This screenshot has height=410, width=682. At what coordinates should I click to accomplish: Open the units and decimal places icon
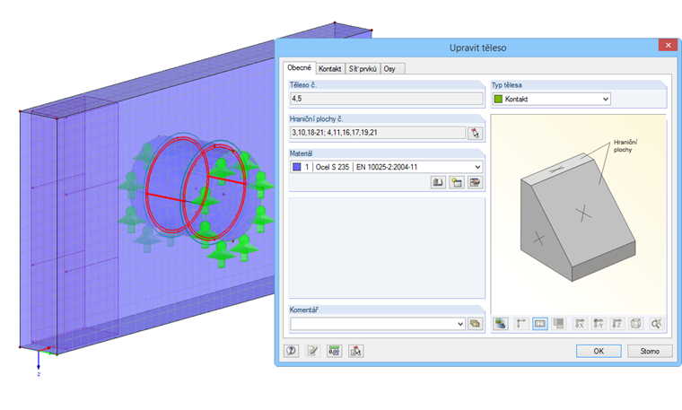(x=334, y=351)
